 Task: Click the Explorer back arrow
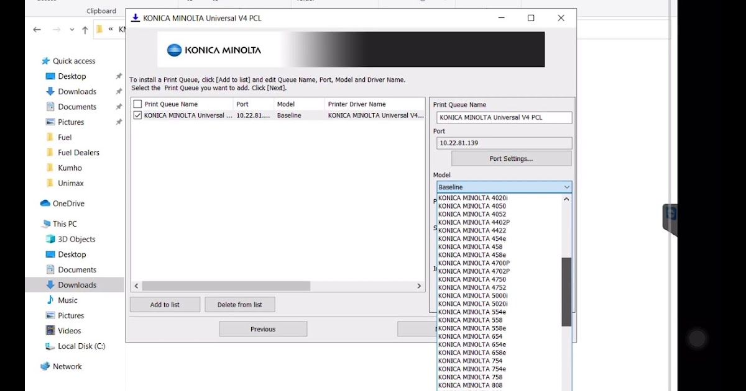[x=37, y=29]
